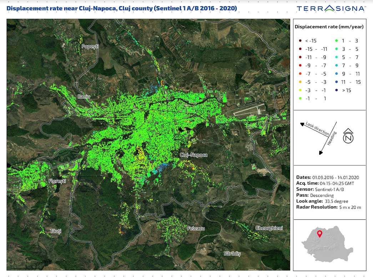Click the Florești label on the map
Viewport: 373px width, 279px height.
57,181
